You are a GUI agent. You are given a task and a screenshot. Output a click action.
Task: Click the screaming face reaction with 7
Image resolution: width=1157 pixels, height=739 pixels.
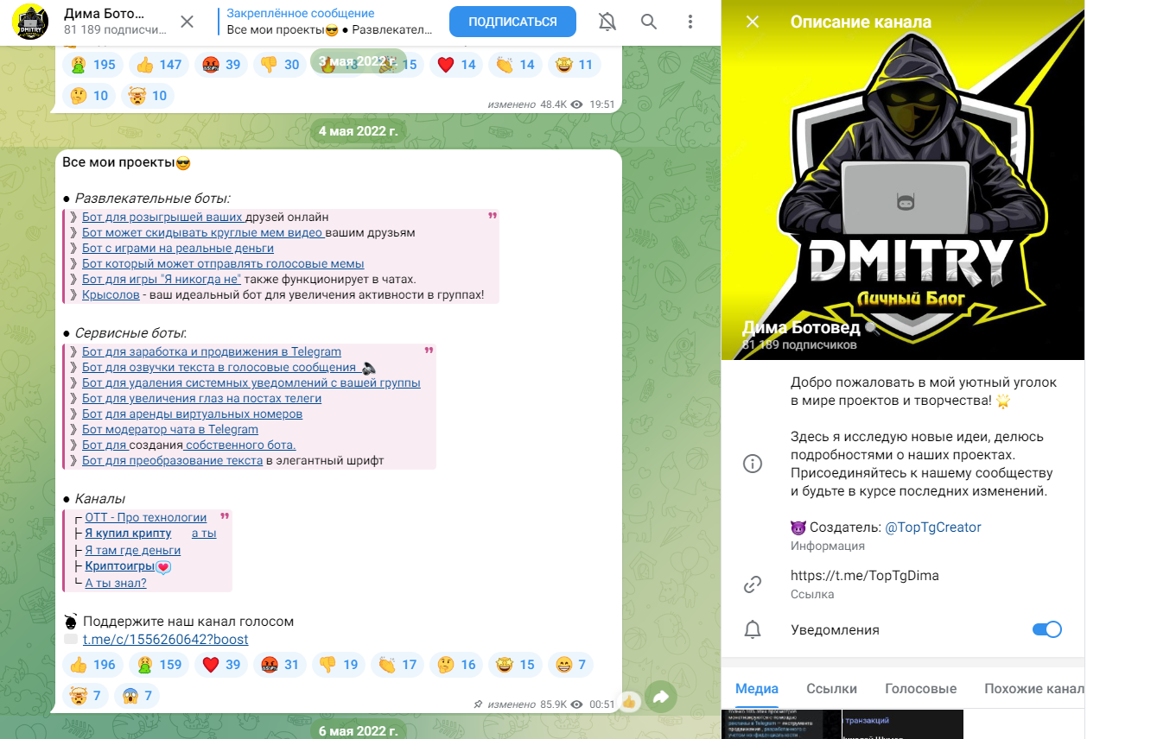click(x=137, y=696)
